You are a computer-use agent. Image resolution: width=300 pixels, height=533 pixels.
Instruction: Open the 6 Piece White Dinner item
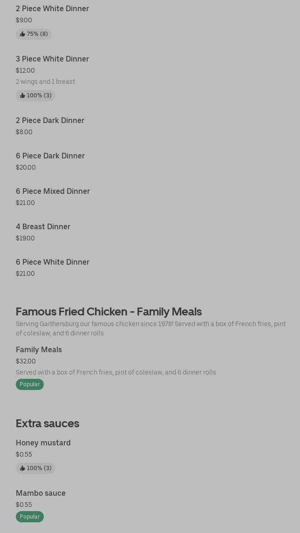[x=53, y=262]
